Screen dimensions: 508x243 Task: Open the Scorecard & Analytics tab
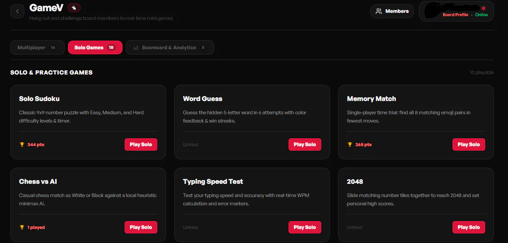(x=170, y=48)
